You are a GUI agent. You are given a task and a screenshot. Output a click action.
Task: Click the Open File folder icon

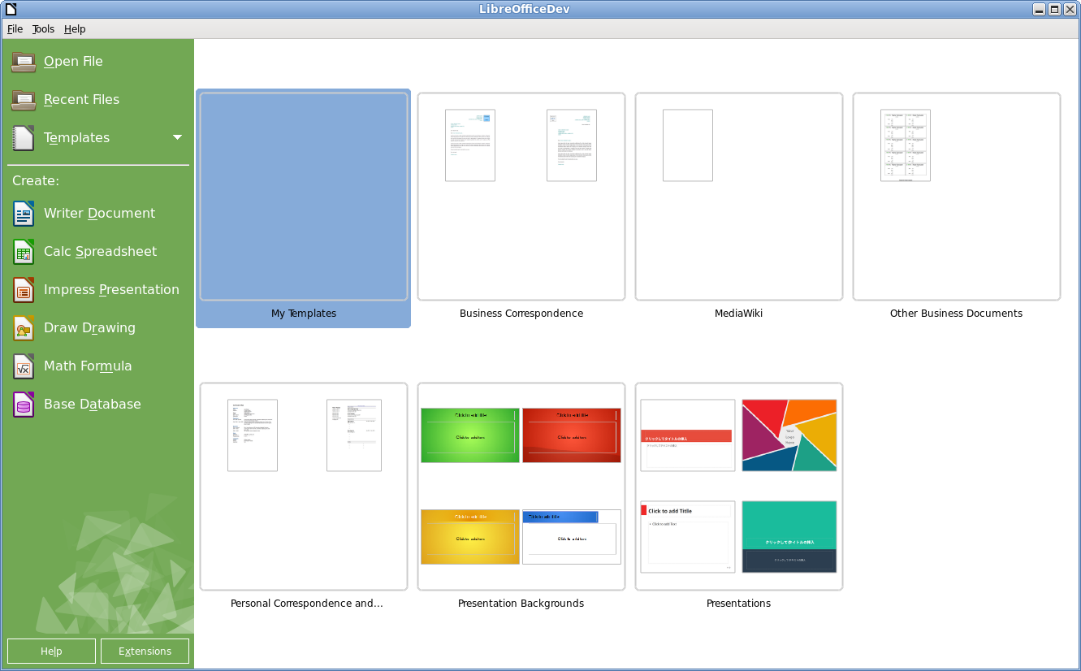click(24, 62)
